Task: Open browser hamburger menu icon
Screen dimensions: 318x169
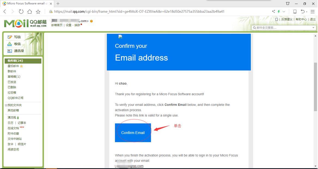Action: pyautogui.click(x=313, y=11)
